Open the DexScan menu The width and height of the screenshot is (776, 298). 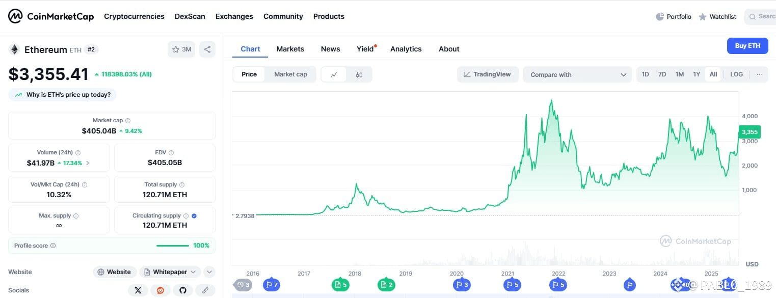click(x=190, y=16)
